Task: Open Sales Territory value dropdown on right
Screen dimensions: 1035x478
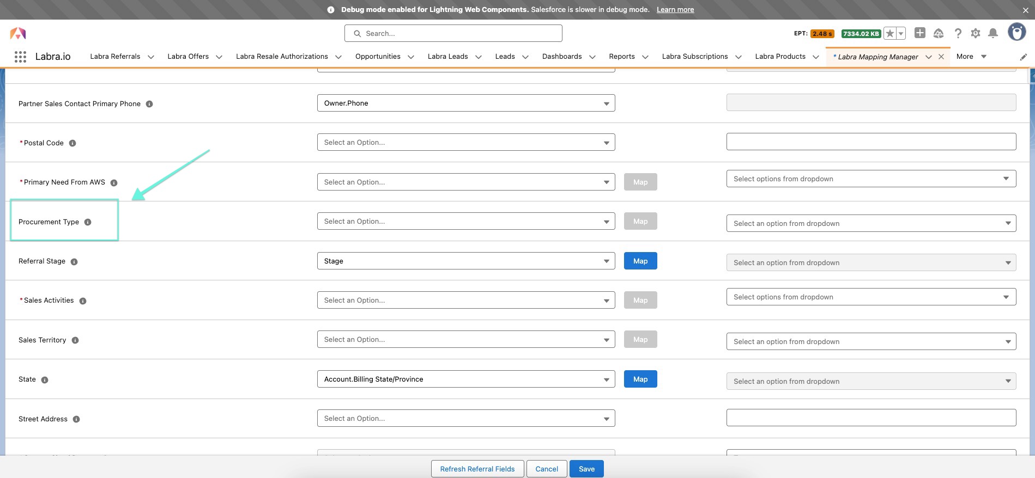Action: coord(871,341)
